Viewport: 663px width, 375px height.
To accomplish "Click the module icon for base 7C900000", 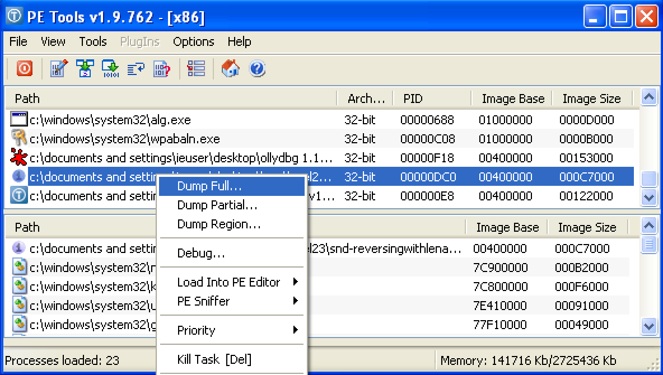I will 18,267.
